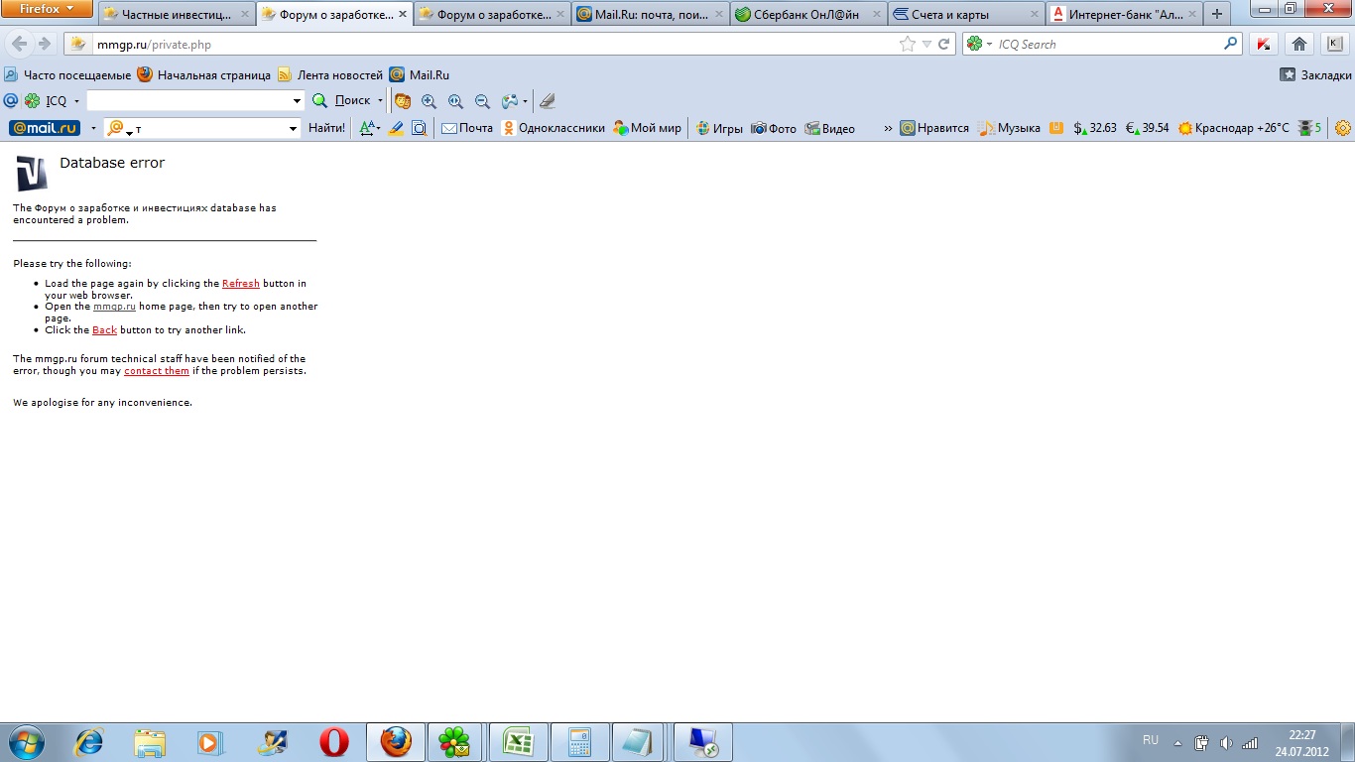The height and width of the screenshot is (762, 1355).
Task: Click the contact them link
Action: click(156, 371)
